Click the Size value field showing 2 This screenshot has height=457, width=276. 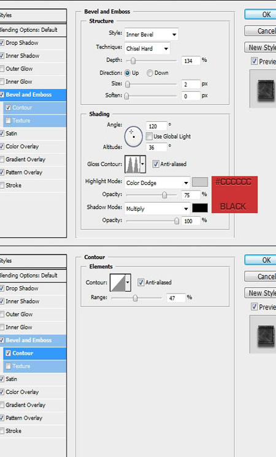pyautogui.click(x=191, y=85)
